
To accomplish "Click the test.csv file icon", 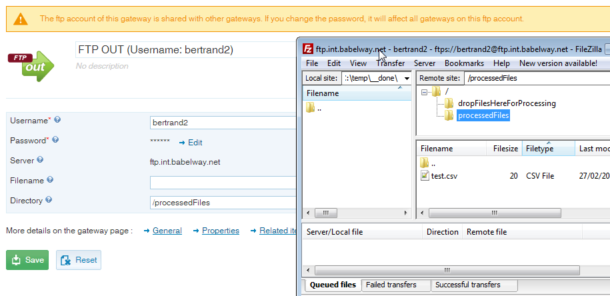I will [425, 175].
